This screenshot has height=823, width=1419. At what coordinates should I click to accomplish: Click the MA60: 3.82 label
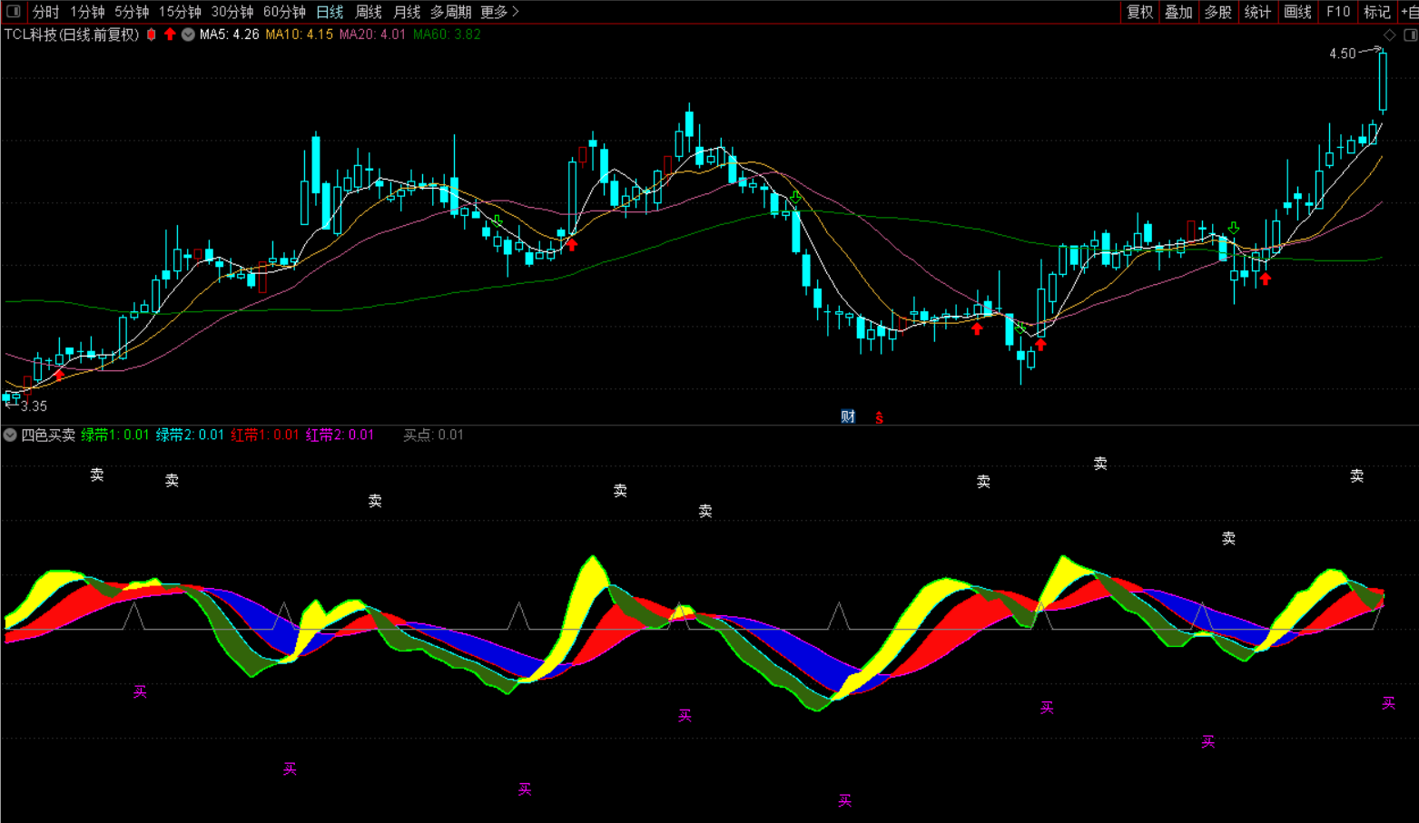[447, 34]
